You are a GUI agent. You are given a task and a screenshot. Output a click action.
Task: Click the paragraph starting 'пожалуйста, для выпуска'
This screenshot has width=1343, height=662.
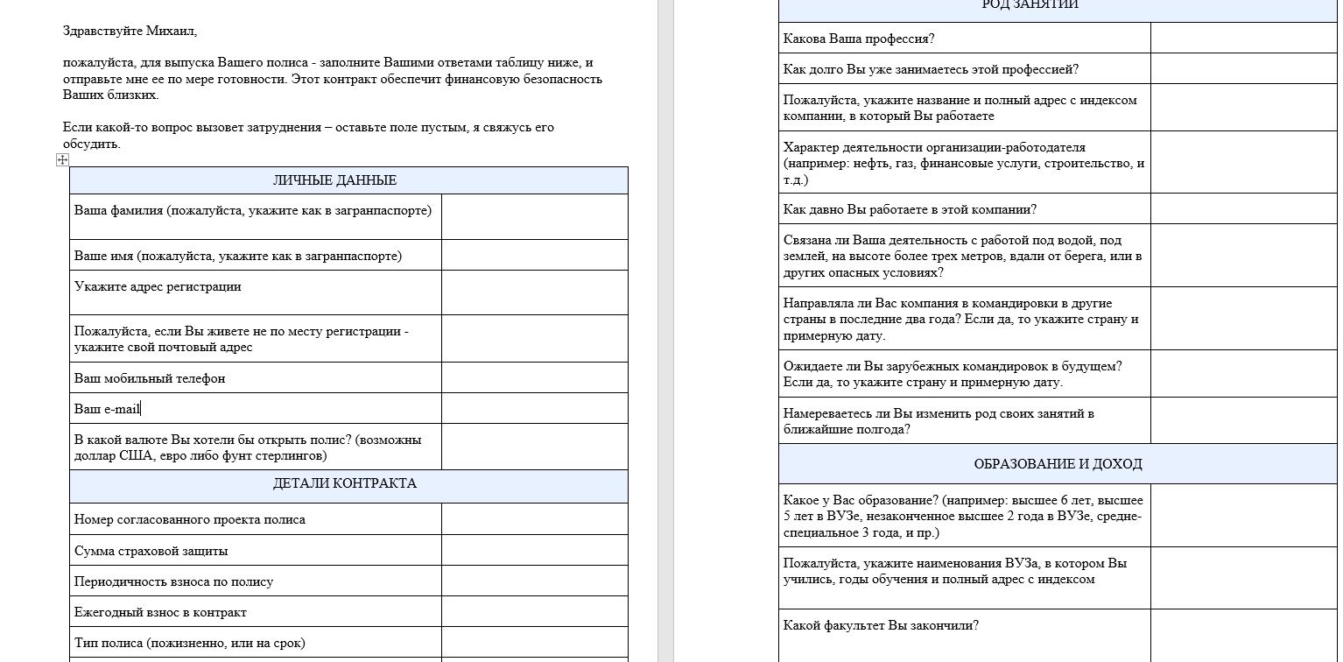click(x=333, y=79)
